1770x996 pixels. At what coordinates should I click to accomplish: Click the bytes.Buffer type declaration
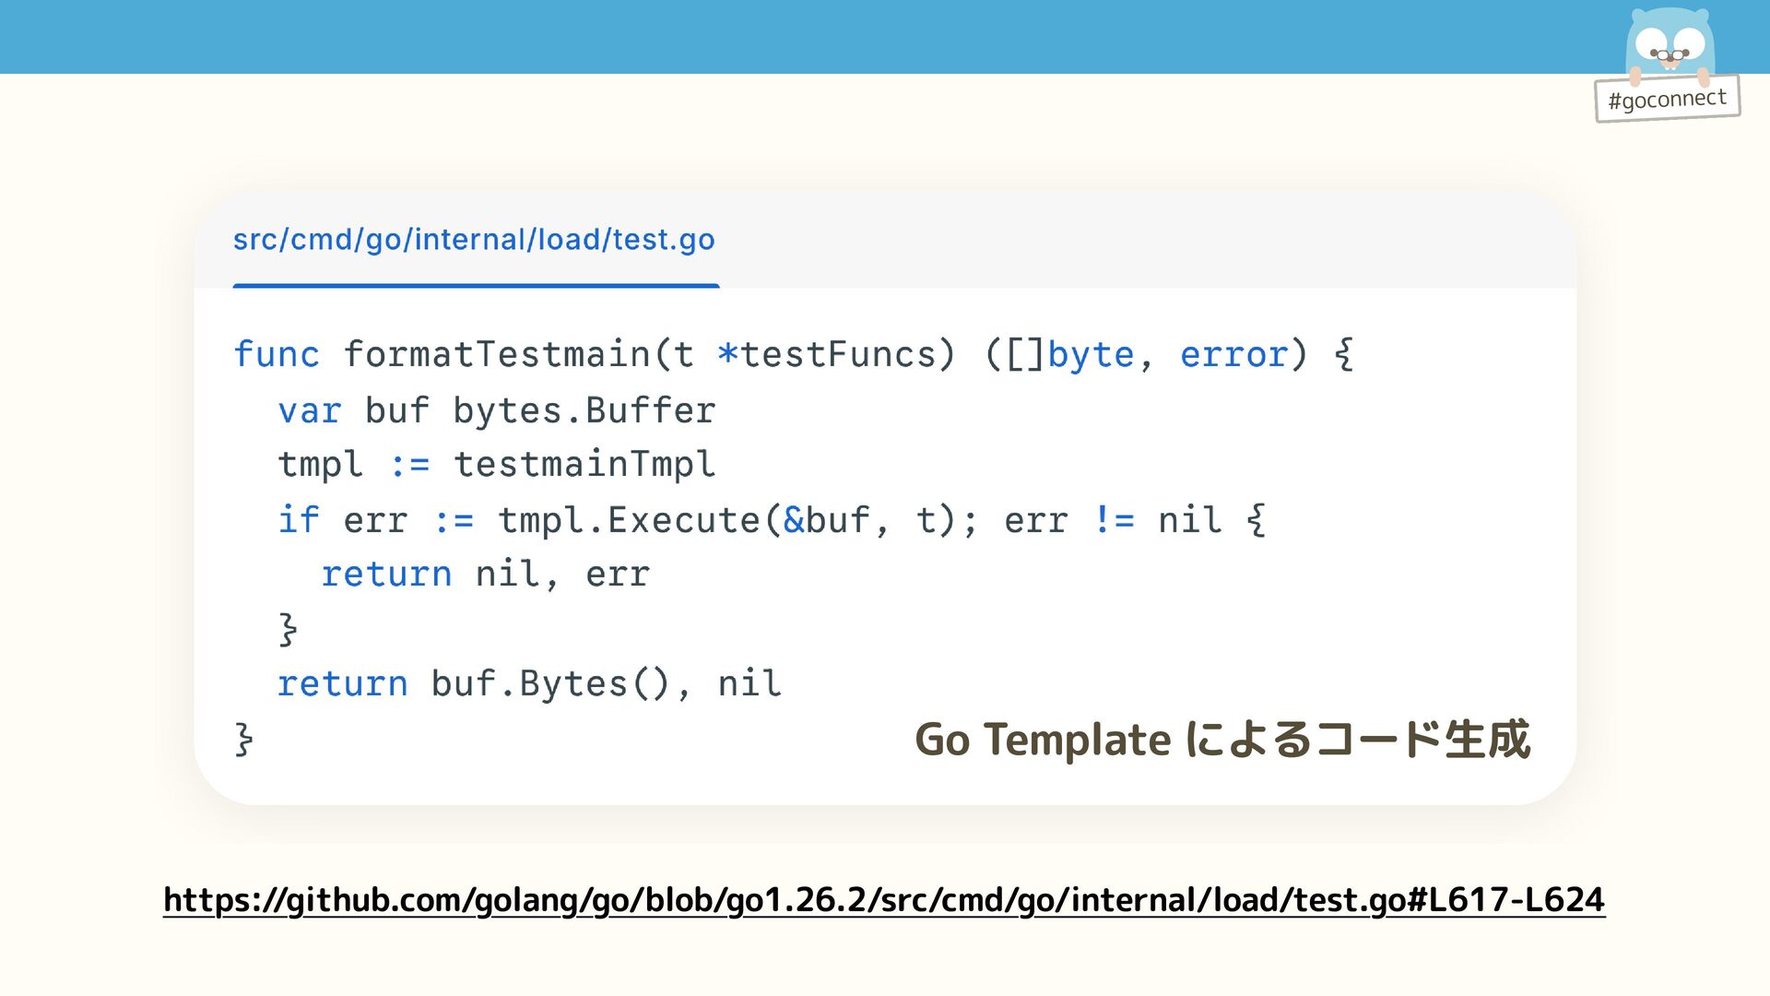click(584, 410)
